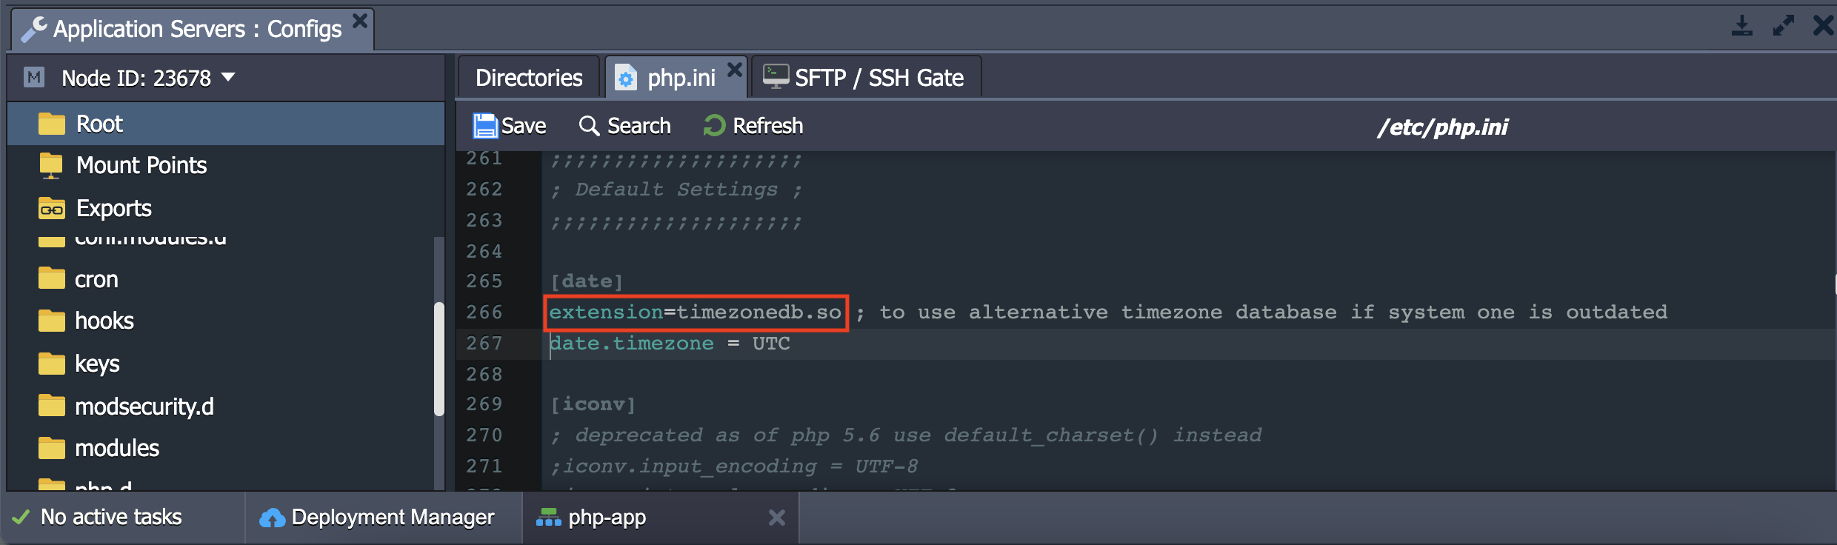The height and width of the screenshot is (545, 1837).
Task: Open the hooks folder
Action: click(104, 321)
